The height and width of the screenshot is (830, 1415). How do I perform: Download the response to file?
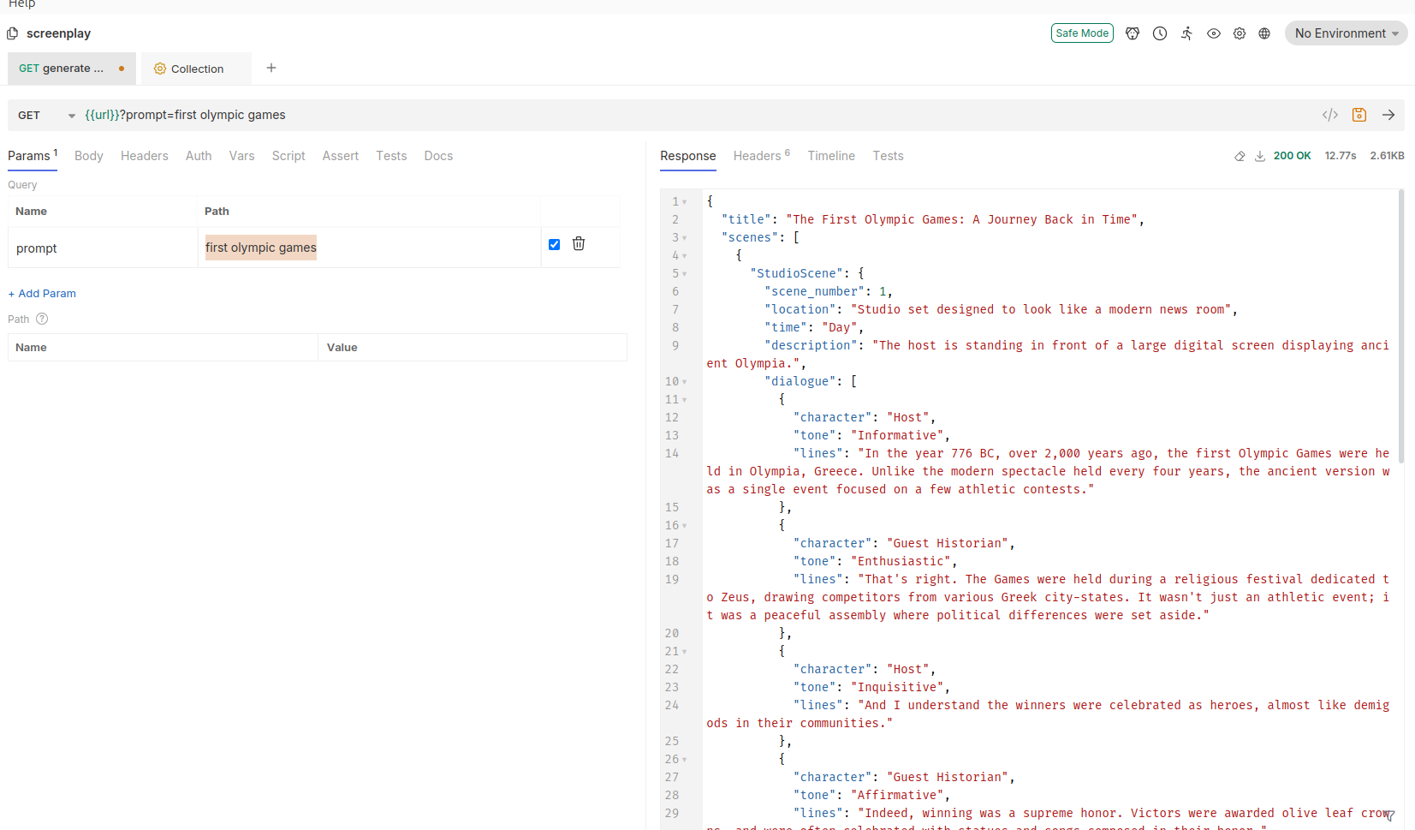tap(1260, 156)
